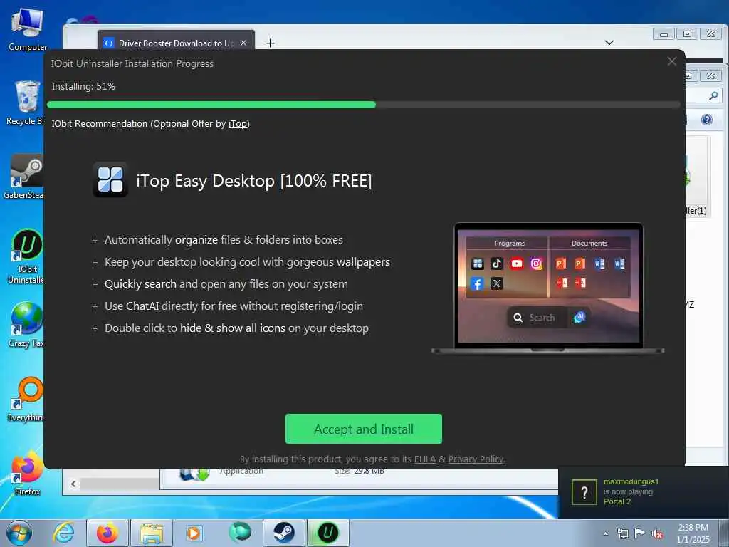Screen dimensions: 729x547
Task: Switch to Firefox on the taskbar
Action: [107, 533]
